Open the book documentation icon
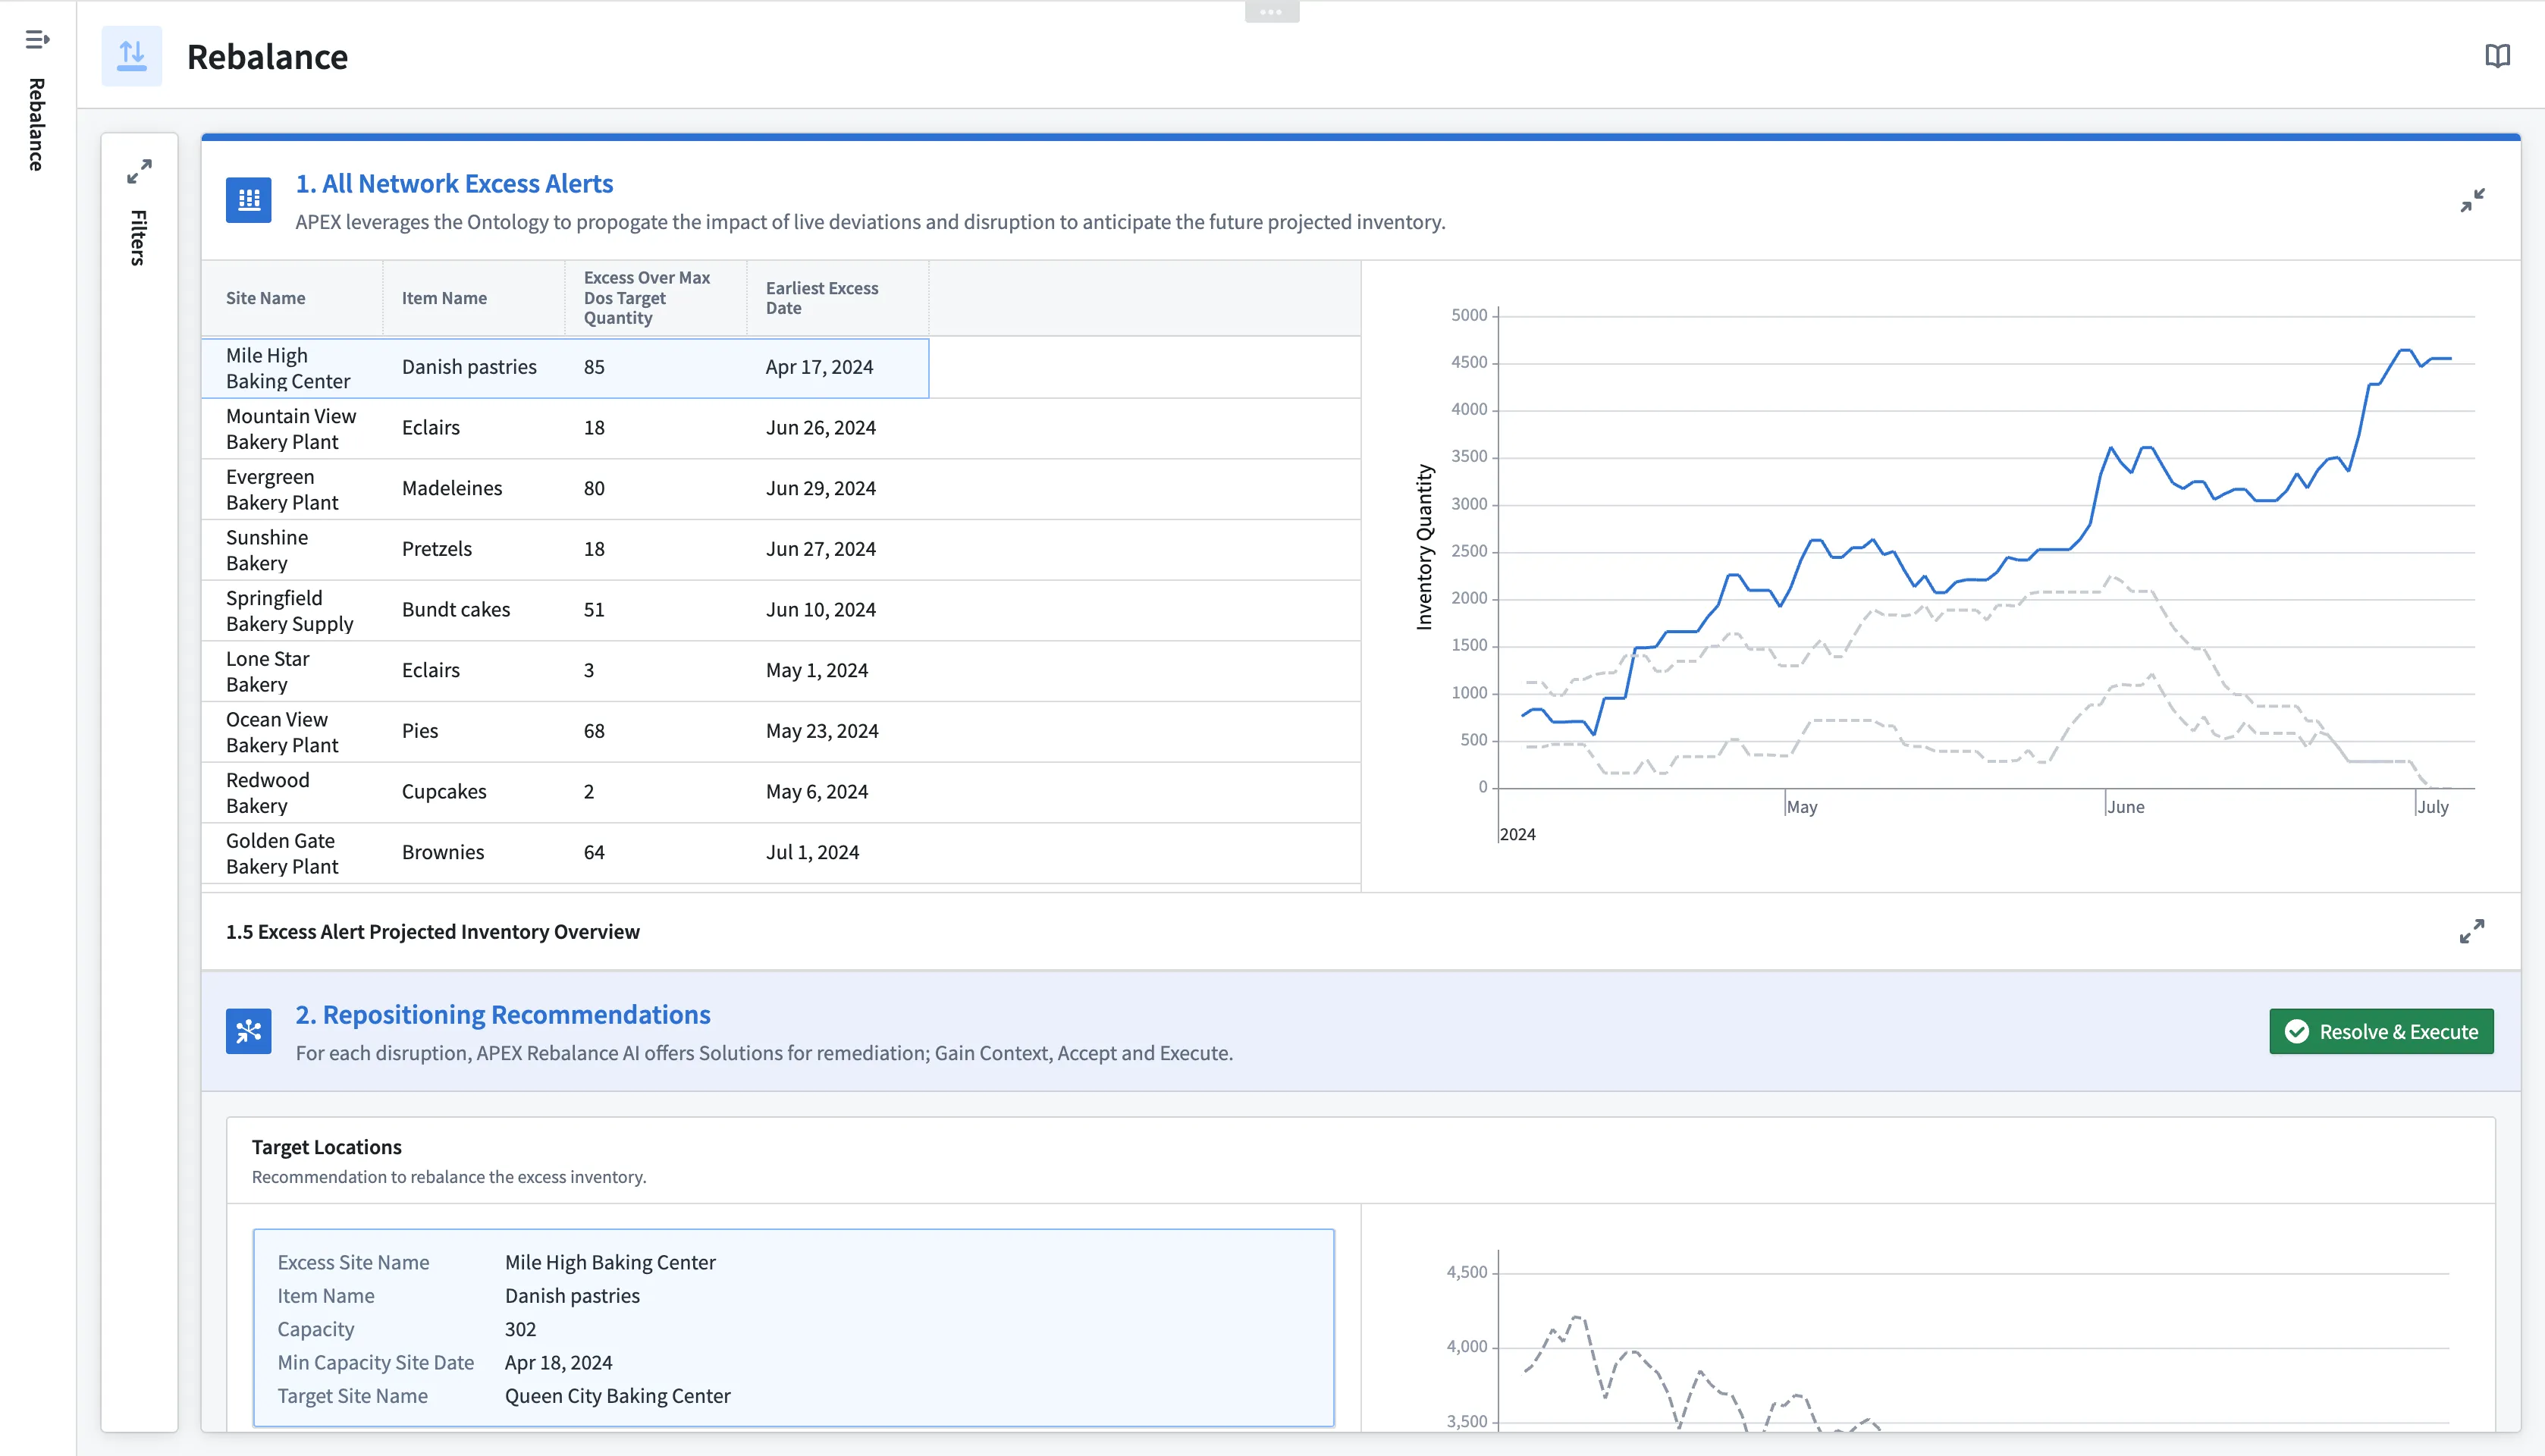The height and width of the screenshot is (1456, 2545). 2497,56
